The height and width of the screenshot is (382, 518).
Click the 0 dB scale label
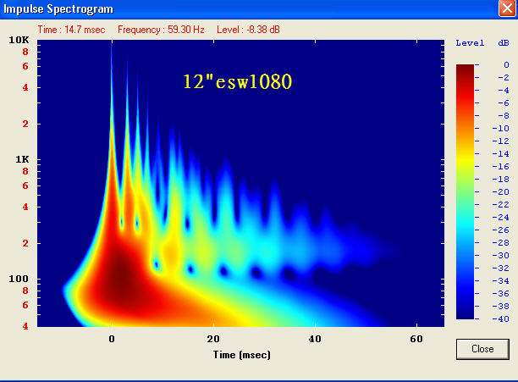[506, 65]
